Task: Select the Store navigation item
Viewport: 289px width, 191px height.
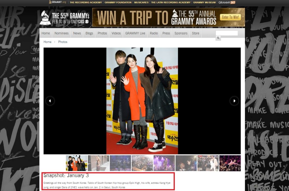Action: coord(196,33)
